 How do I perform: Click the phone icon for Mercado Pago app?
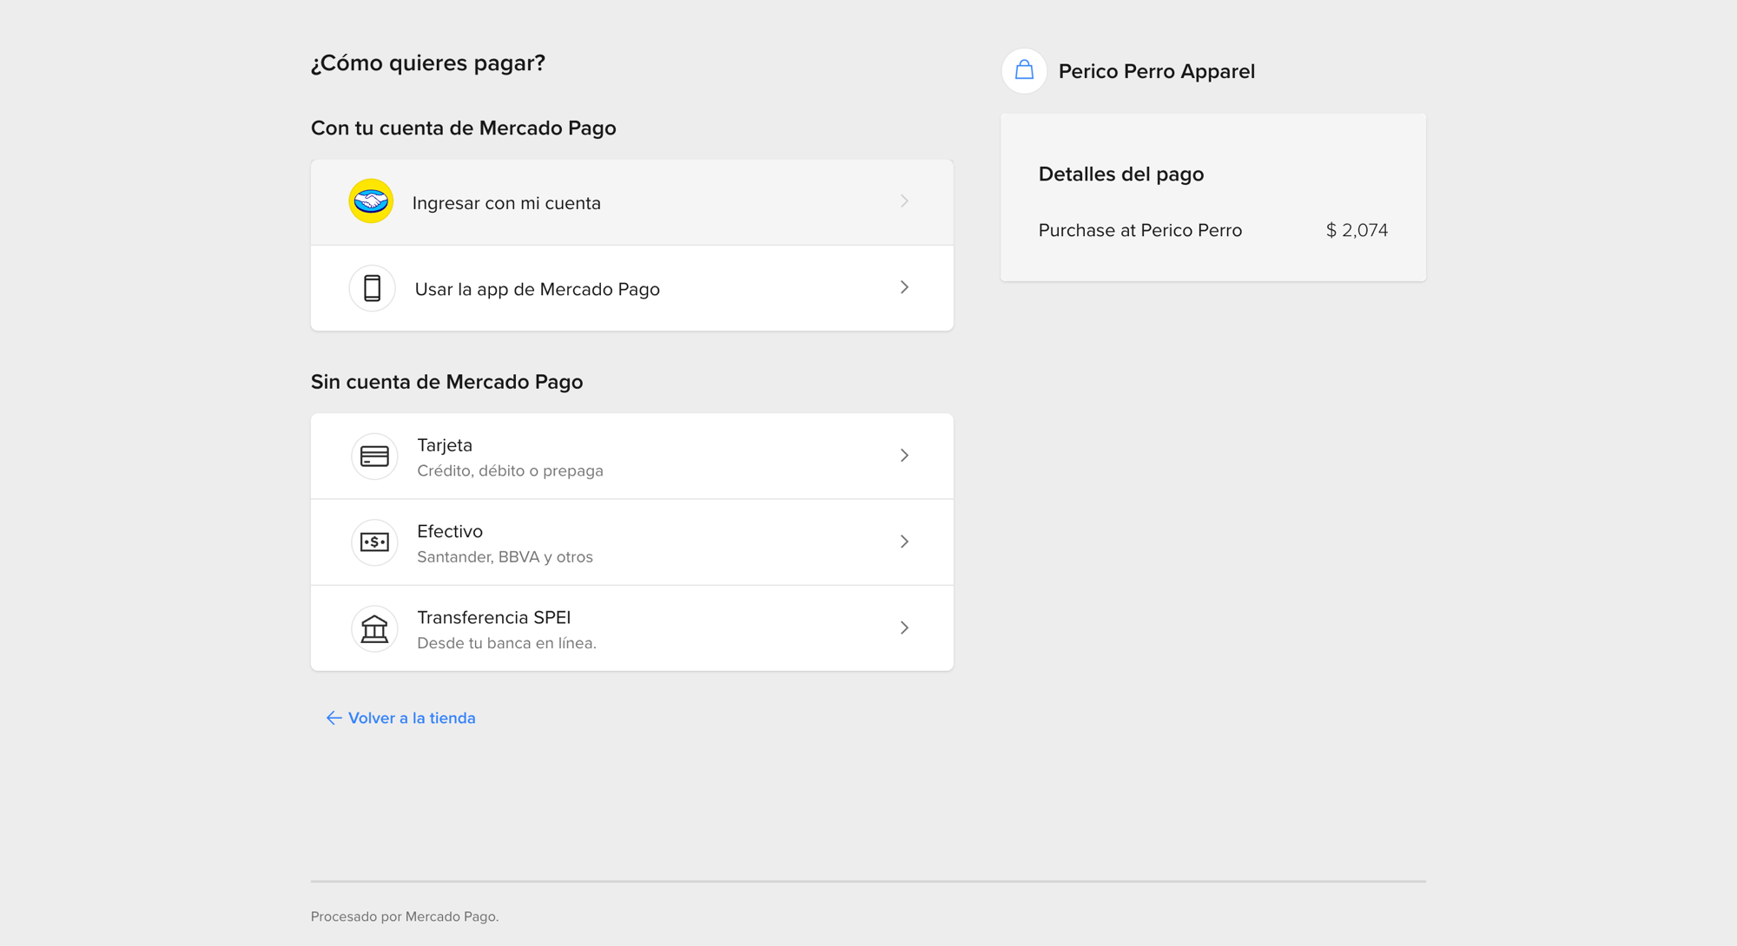pyautogui.click(x=373, y=288)
